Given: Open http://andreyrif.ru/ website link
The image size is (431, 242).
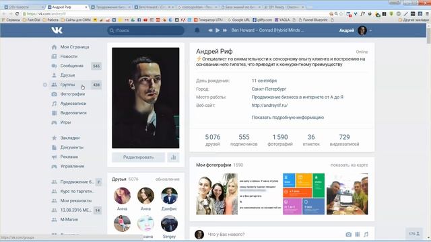Looking at the screenshot, I should click(269, 105).
